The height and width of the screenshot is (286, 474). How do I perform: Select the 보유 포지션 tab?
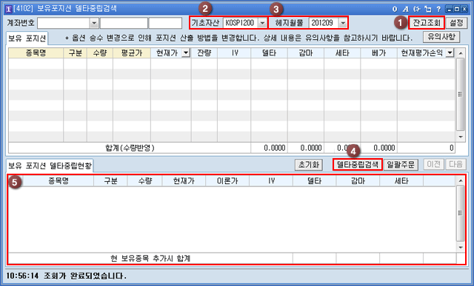27,38
